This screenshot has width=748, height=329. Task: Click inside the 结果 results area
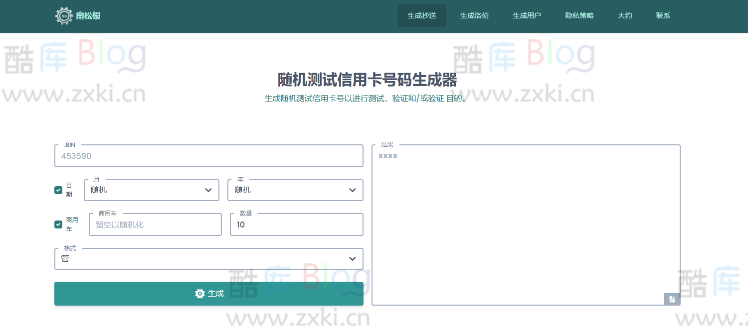point(525,224)
